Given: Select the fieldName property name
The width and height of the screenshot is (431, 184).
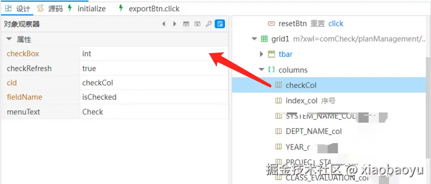Looking at the screenshot, I should click(x=25, y=97).
